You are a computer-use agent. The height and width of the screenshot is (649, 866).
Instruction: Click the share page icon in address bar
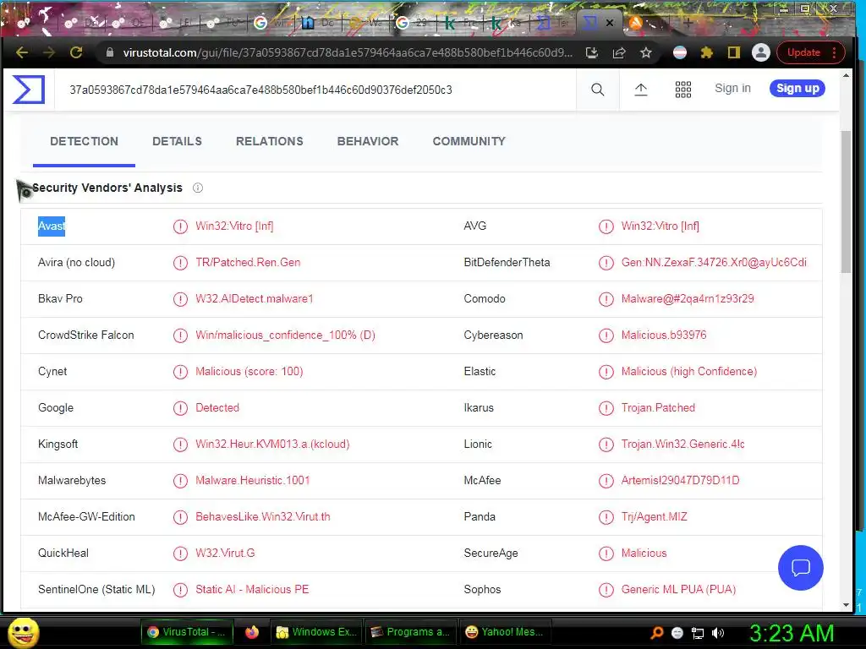pyautogui.click(x=618, y=52)
